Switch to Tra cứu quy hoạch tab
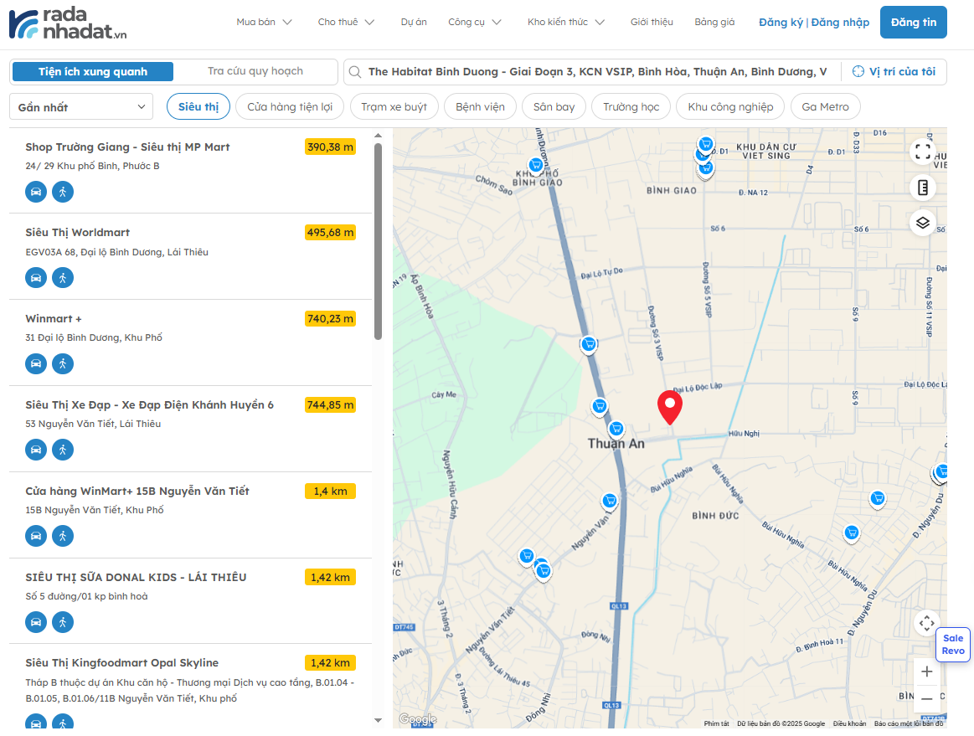Image resolution: width=974 pixels, height=736 pixels. tap(255, 71)
